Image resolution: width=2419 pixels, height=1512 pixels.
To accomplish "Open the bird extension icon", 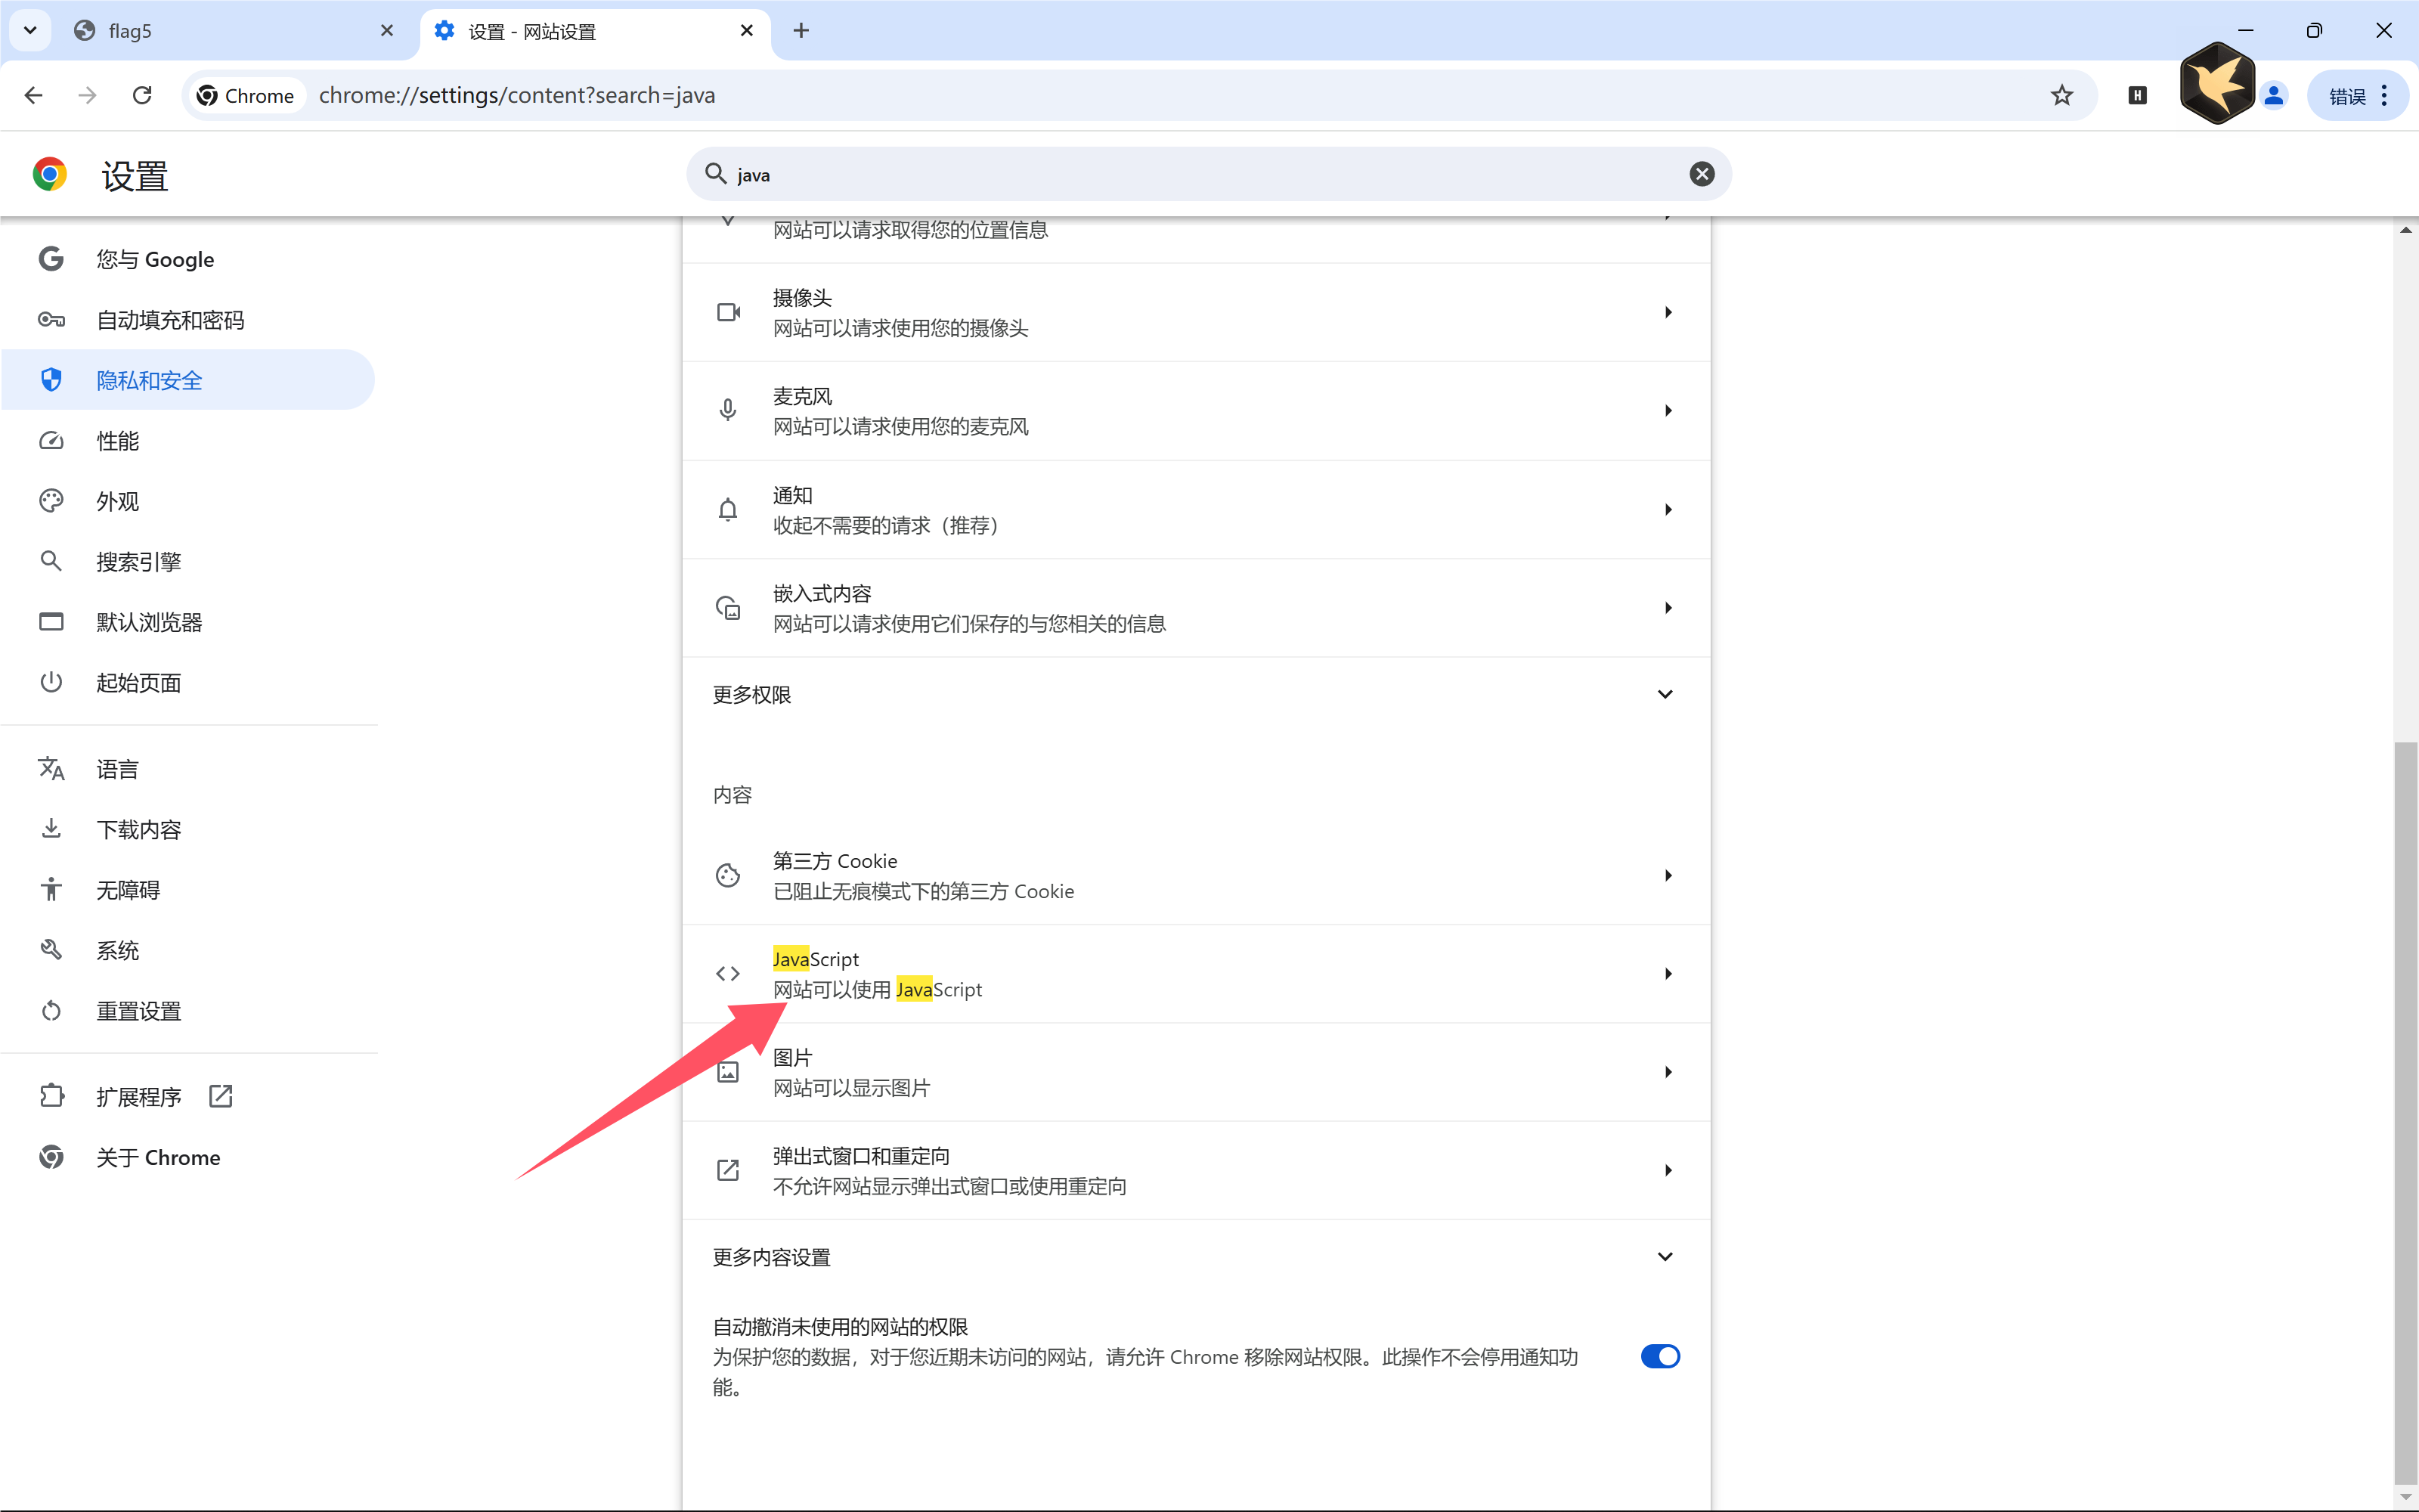I will 2216,83.
